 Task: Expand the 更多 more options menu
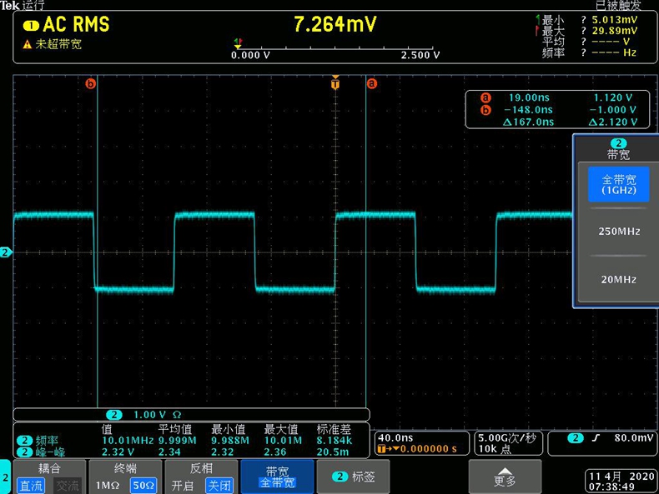coord(505,477)
